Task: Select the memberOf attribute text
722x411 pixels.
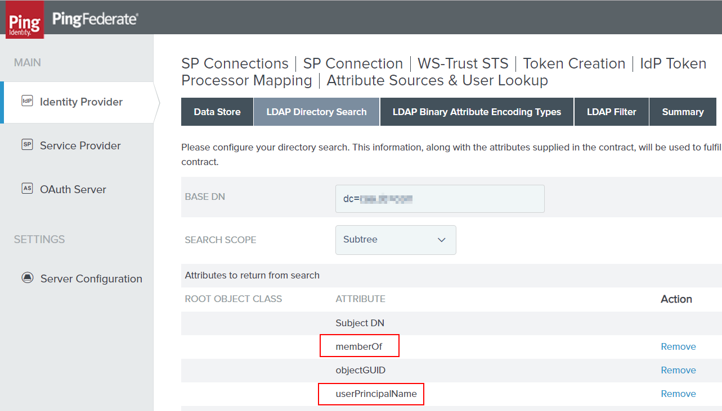Action: pyautogui.click(x=359, y=346)
